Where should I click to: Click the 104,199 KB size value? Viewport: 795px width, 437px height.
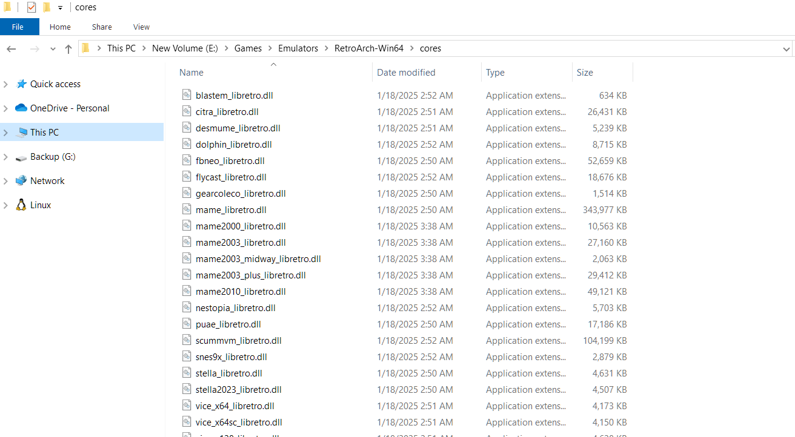[x=605, y=341]
